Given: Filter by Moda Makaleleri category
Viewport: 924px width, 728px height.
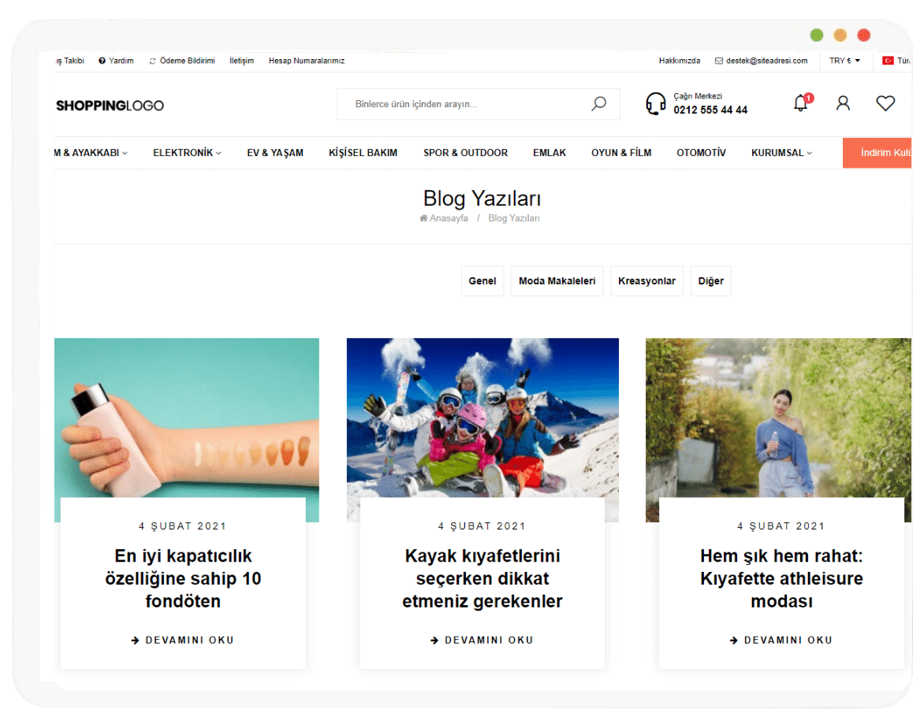Looking at the screenshot, I should coord(557,281).
